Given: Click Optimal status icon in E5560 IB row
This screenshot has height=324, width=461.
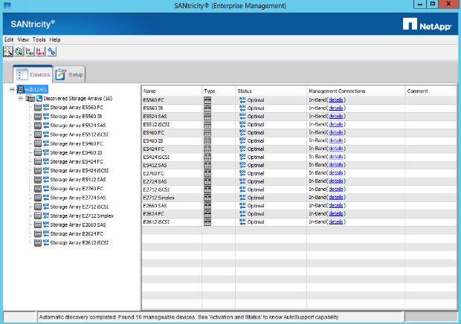Looking at the screenshot, I should coord(242,108).
